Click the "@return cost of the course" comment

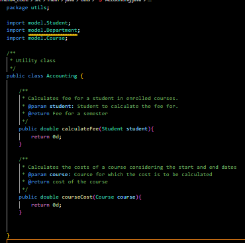(x=68, y=182)
